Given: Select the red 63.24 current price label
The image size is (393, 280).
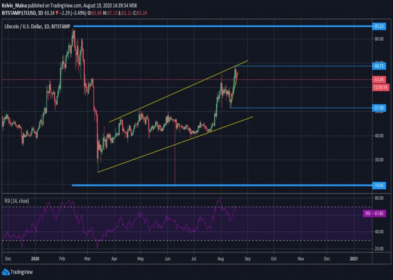Looking at the screenshot, I should point(379,80).
